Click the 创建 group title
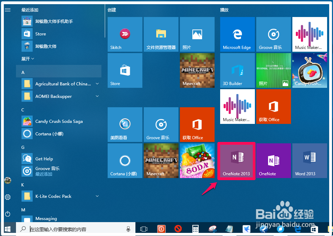333x236 pixels. (x=112, y=10)
